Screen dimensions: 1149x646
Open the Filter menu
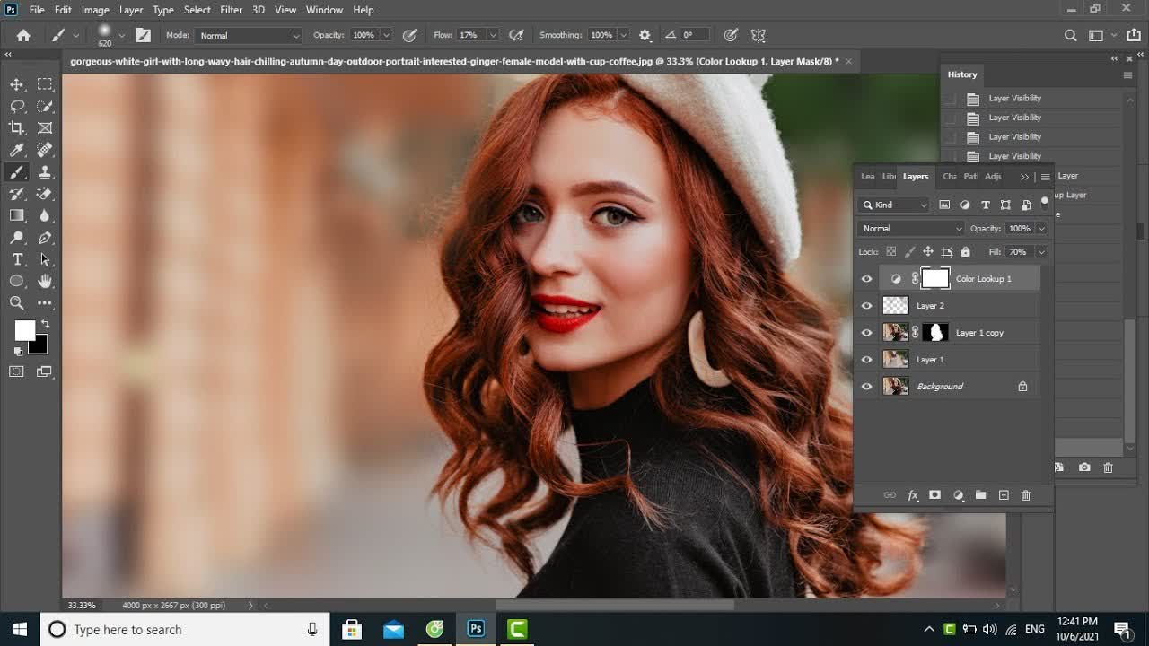tap(232, 10)
